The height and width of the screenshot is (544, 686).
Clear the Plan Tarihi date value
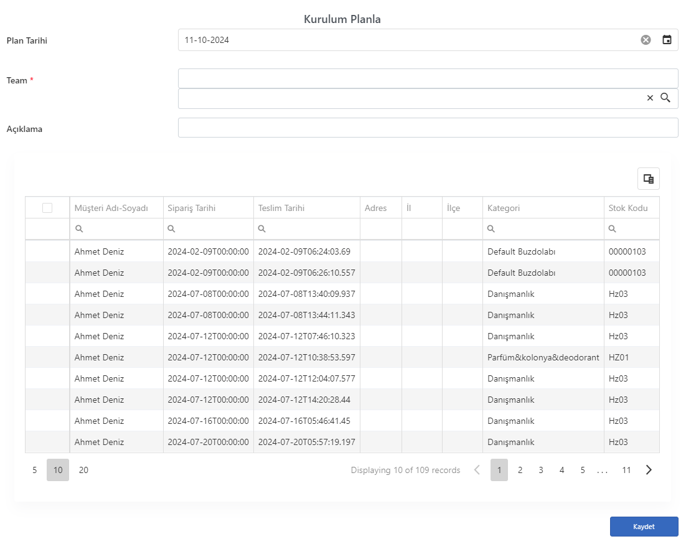coord(646,40)
